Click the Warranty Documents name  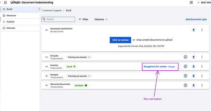click(x=60, y=84)
